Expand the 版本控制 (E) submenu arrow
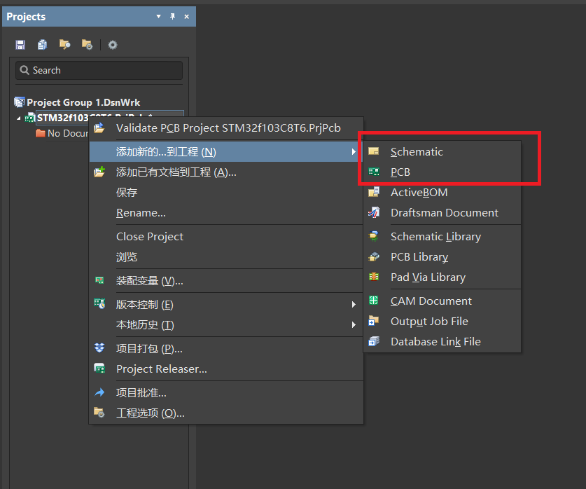The height and width of the screenshot is (489, 586). click(x=354, y=305)
